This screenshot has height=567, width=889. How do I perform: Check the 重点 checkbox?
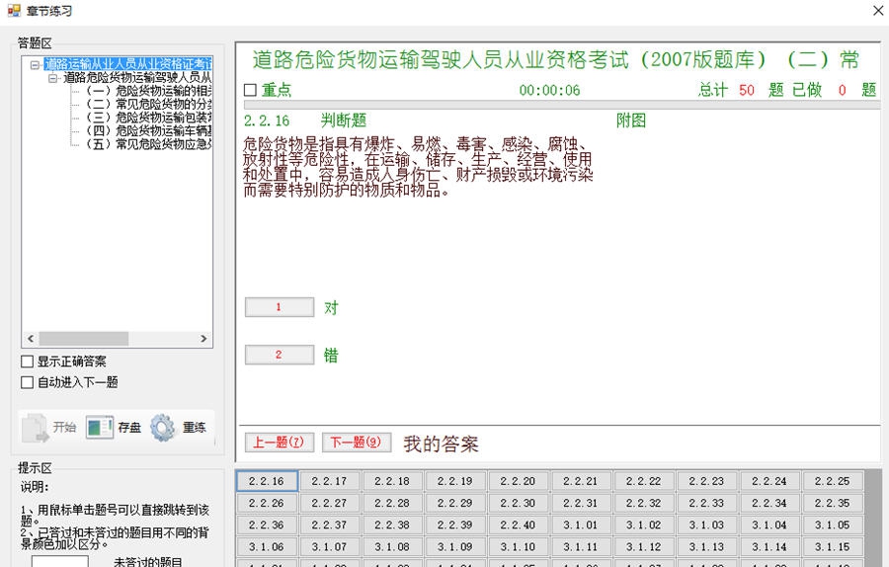point(250,90)
